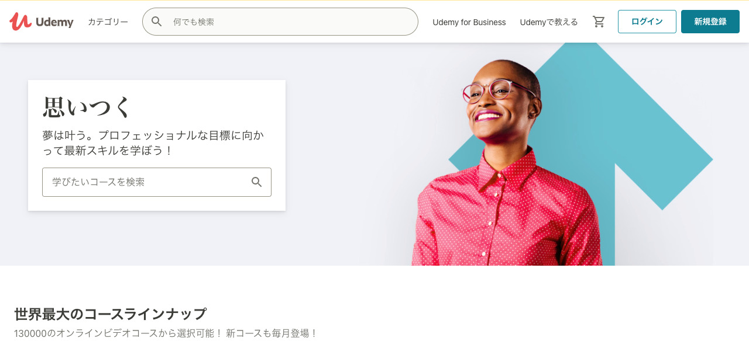
Task: Click the magnifier icon in the header search bar
Action: [157, 22]
